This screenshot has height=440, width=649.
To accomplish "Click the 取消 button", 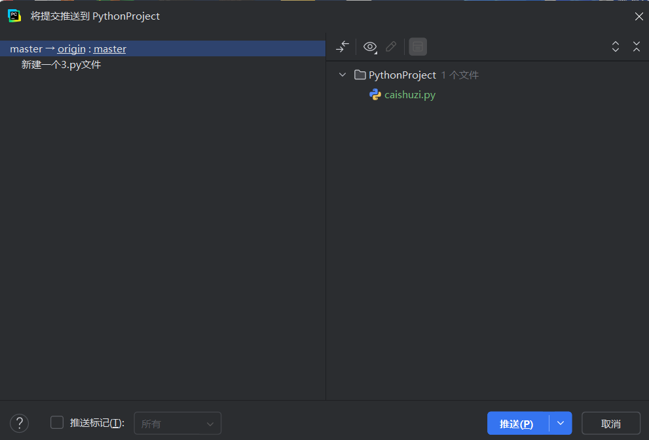I will pos(611,423).
